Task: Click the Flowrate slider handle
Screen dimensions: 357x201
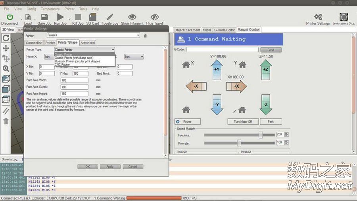Action: 239,143
